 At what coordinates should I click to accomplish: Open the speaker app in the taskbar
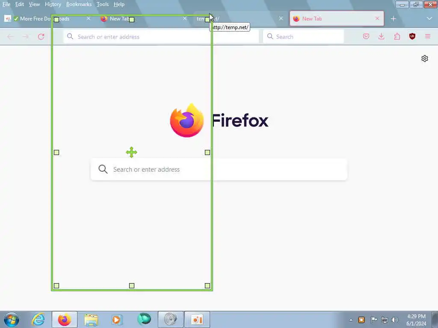(171, 319)
